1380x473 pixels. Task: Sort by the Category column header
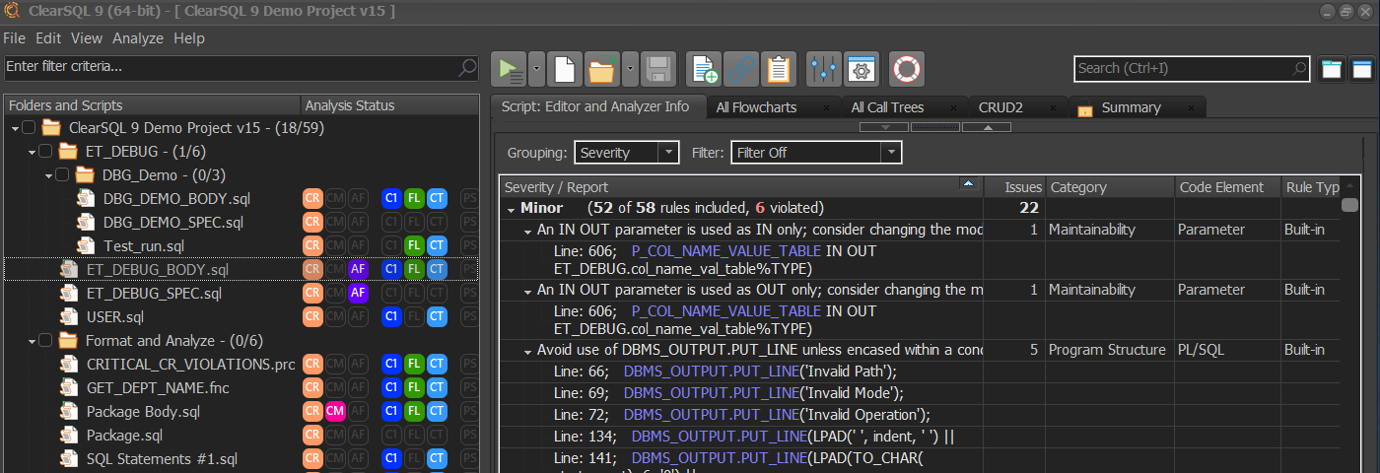click(1109, 187)
